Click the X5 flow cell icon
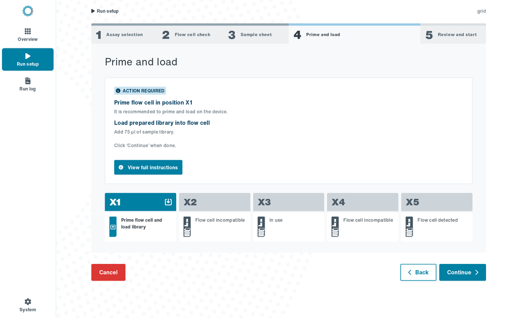521x318 pixels. (x=409, y=227)
